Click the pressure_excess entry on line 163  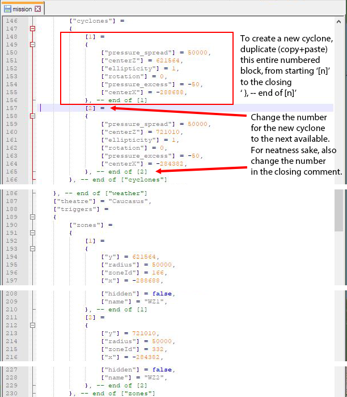[152, 156]
